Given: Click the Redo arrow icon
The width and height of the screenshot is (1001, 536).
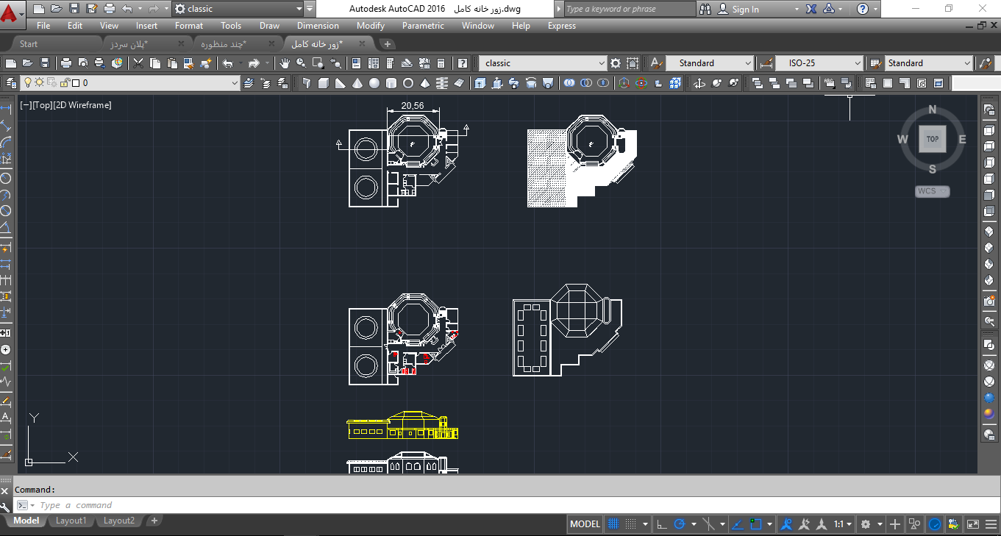Looking at the screenshot, I should (x=254, y=63).
